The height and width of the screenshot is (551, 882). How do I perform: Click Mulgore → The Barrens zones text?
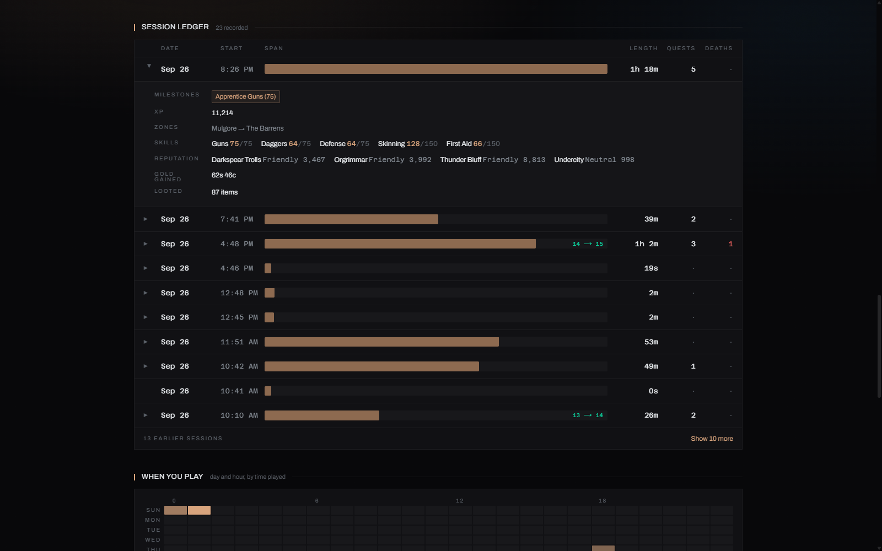[x=248, y=128]
